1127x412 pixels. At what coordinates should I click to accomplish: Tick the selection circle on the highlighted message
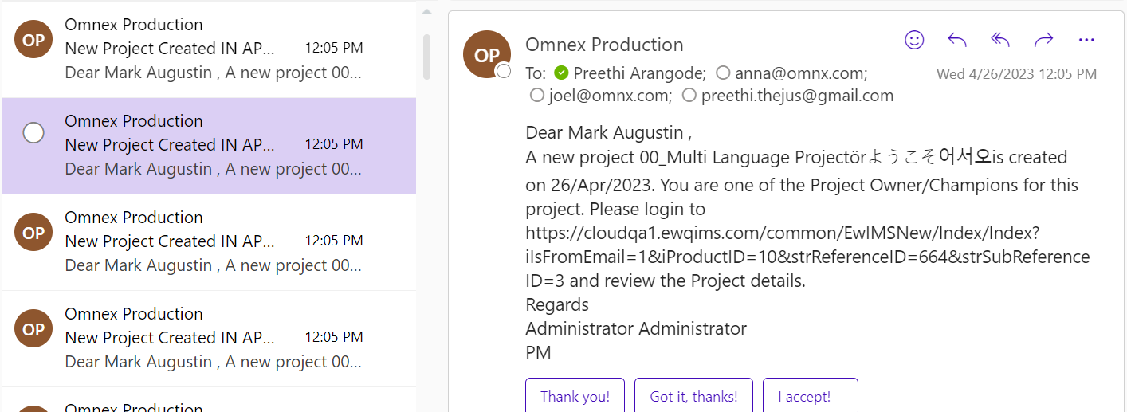[33, 132]
